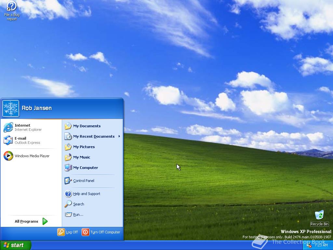This screenshot has height=250, width=333.
Task: Open the My Recent Documents label
Action: [x=94, y=136]
